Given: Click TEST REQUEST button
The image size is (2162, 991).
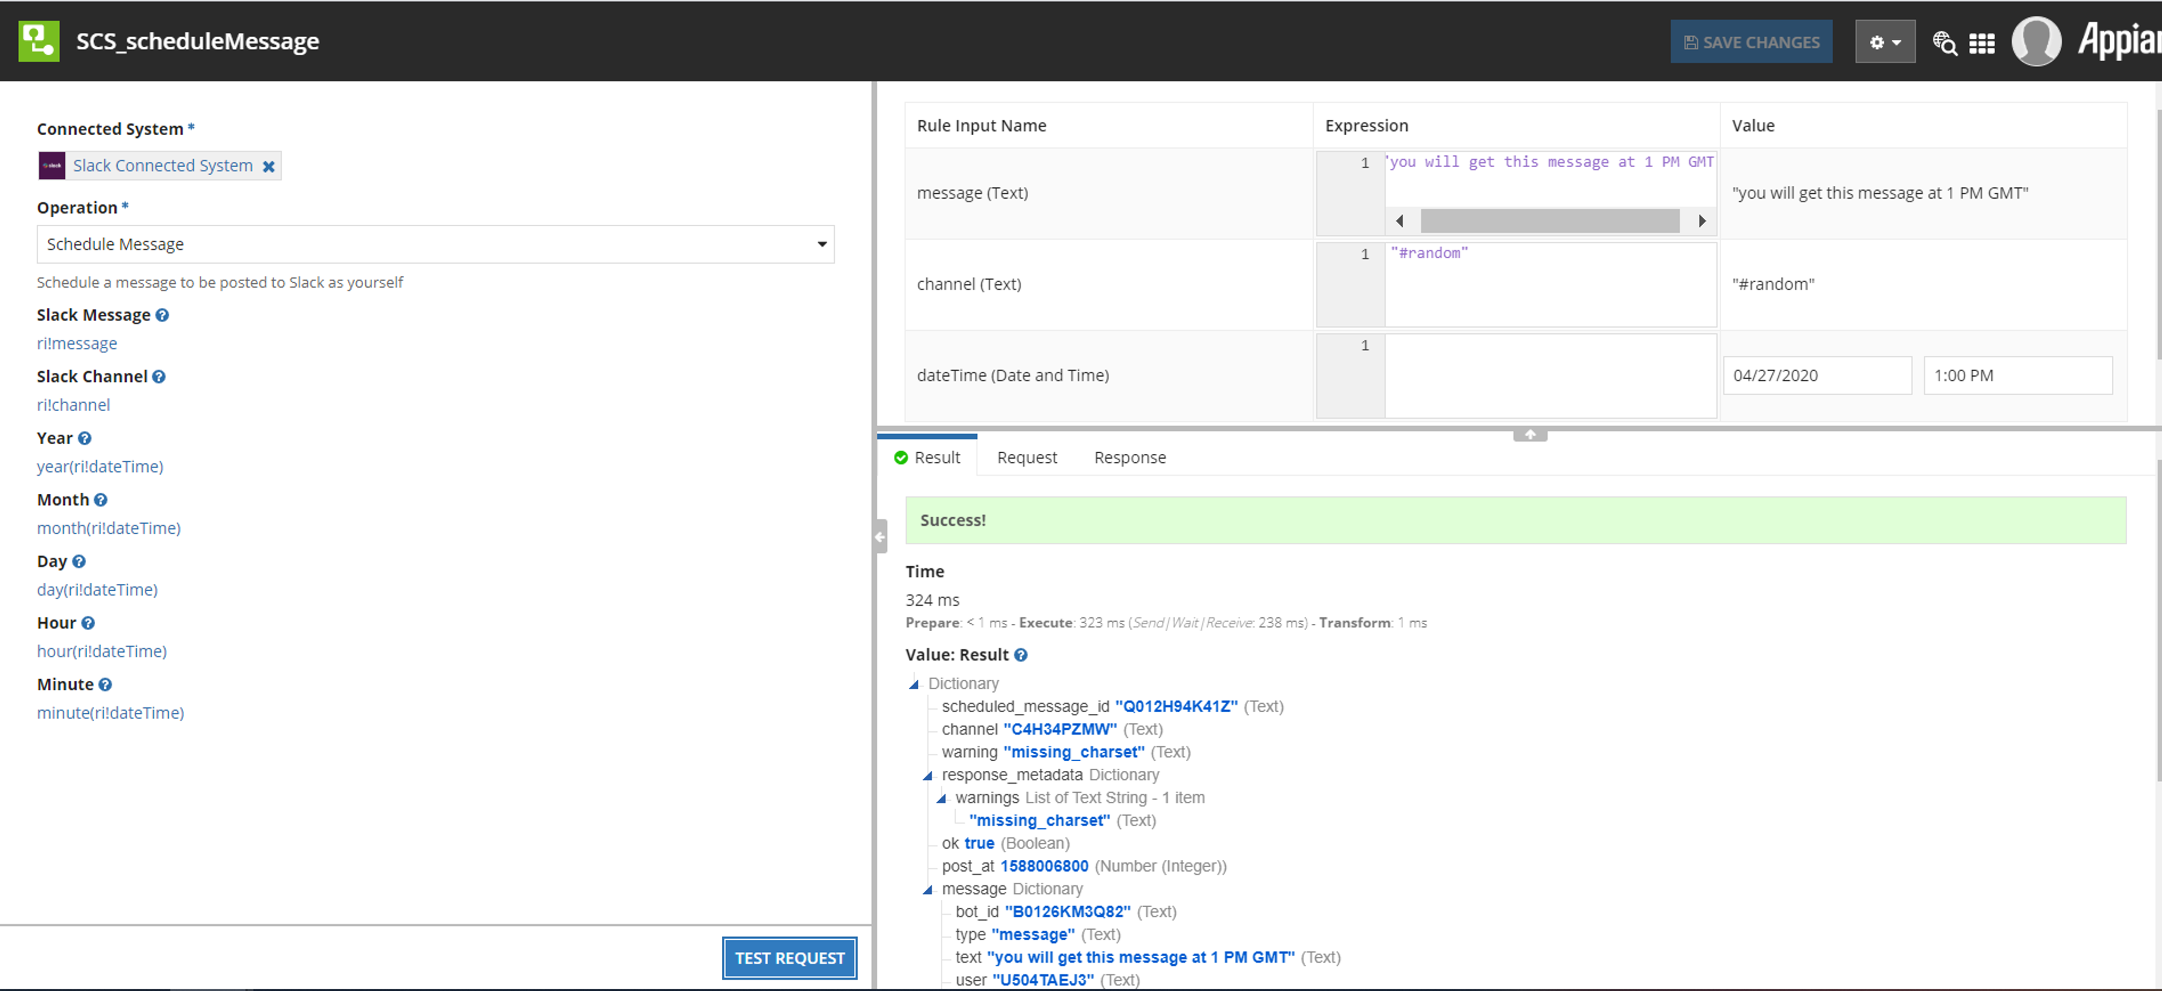Looking at the screenshot, I should [789, 958].
